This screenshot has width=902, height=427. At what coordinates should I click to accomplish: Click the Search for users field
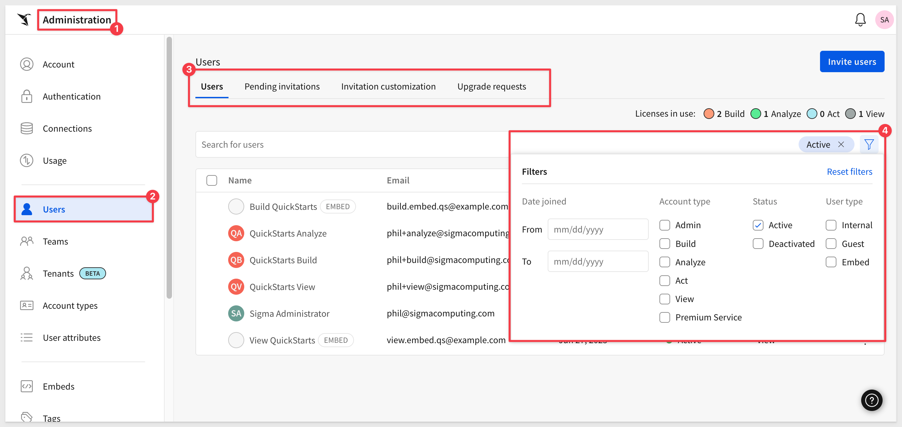point(352,144)
